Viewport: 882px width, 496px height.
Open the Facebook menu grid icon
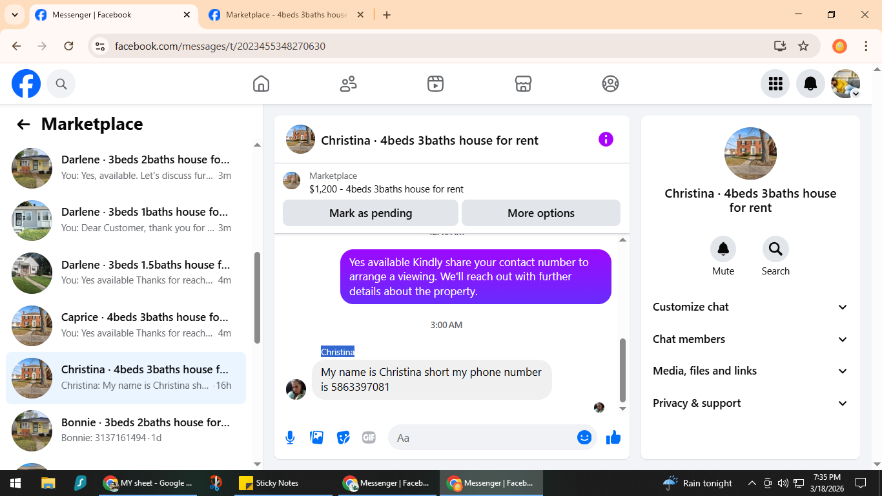[x=775, y=84]
